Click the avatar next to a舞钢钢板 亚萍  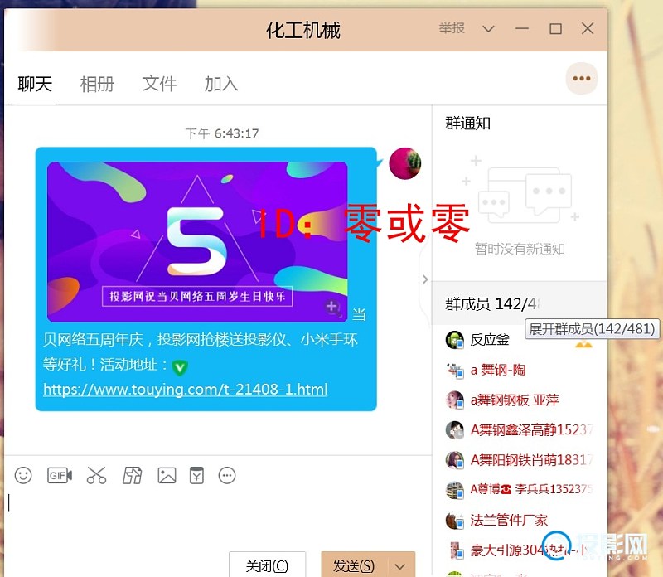point(455,400)
